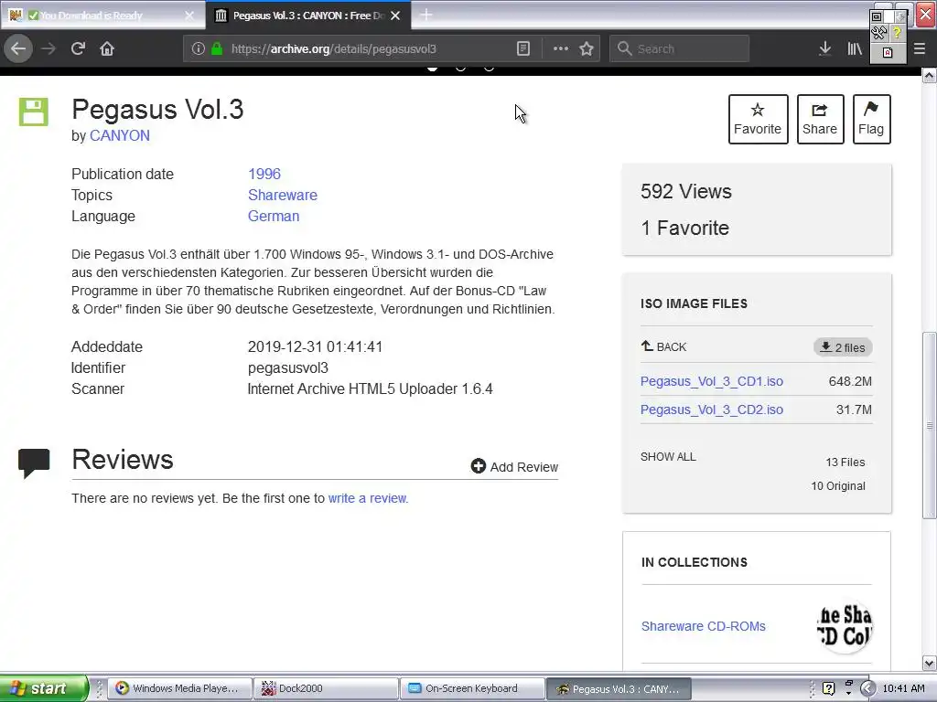The image size is (937, 702).
Task: Click the wrench and hammer dock icon
Action: click(878, 33)
